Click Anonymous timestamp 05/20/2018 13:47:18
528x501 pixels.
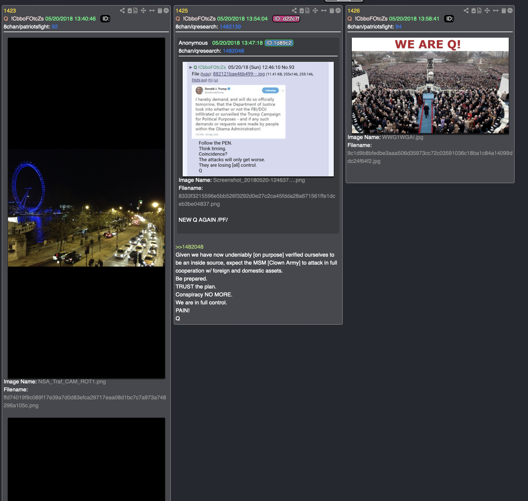tap(237, 43)
